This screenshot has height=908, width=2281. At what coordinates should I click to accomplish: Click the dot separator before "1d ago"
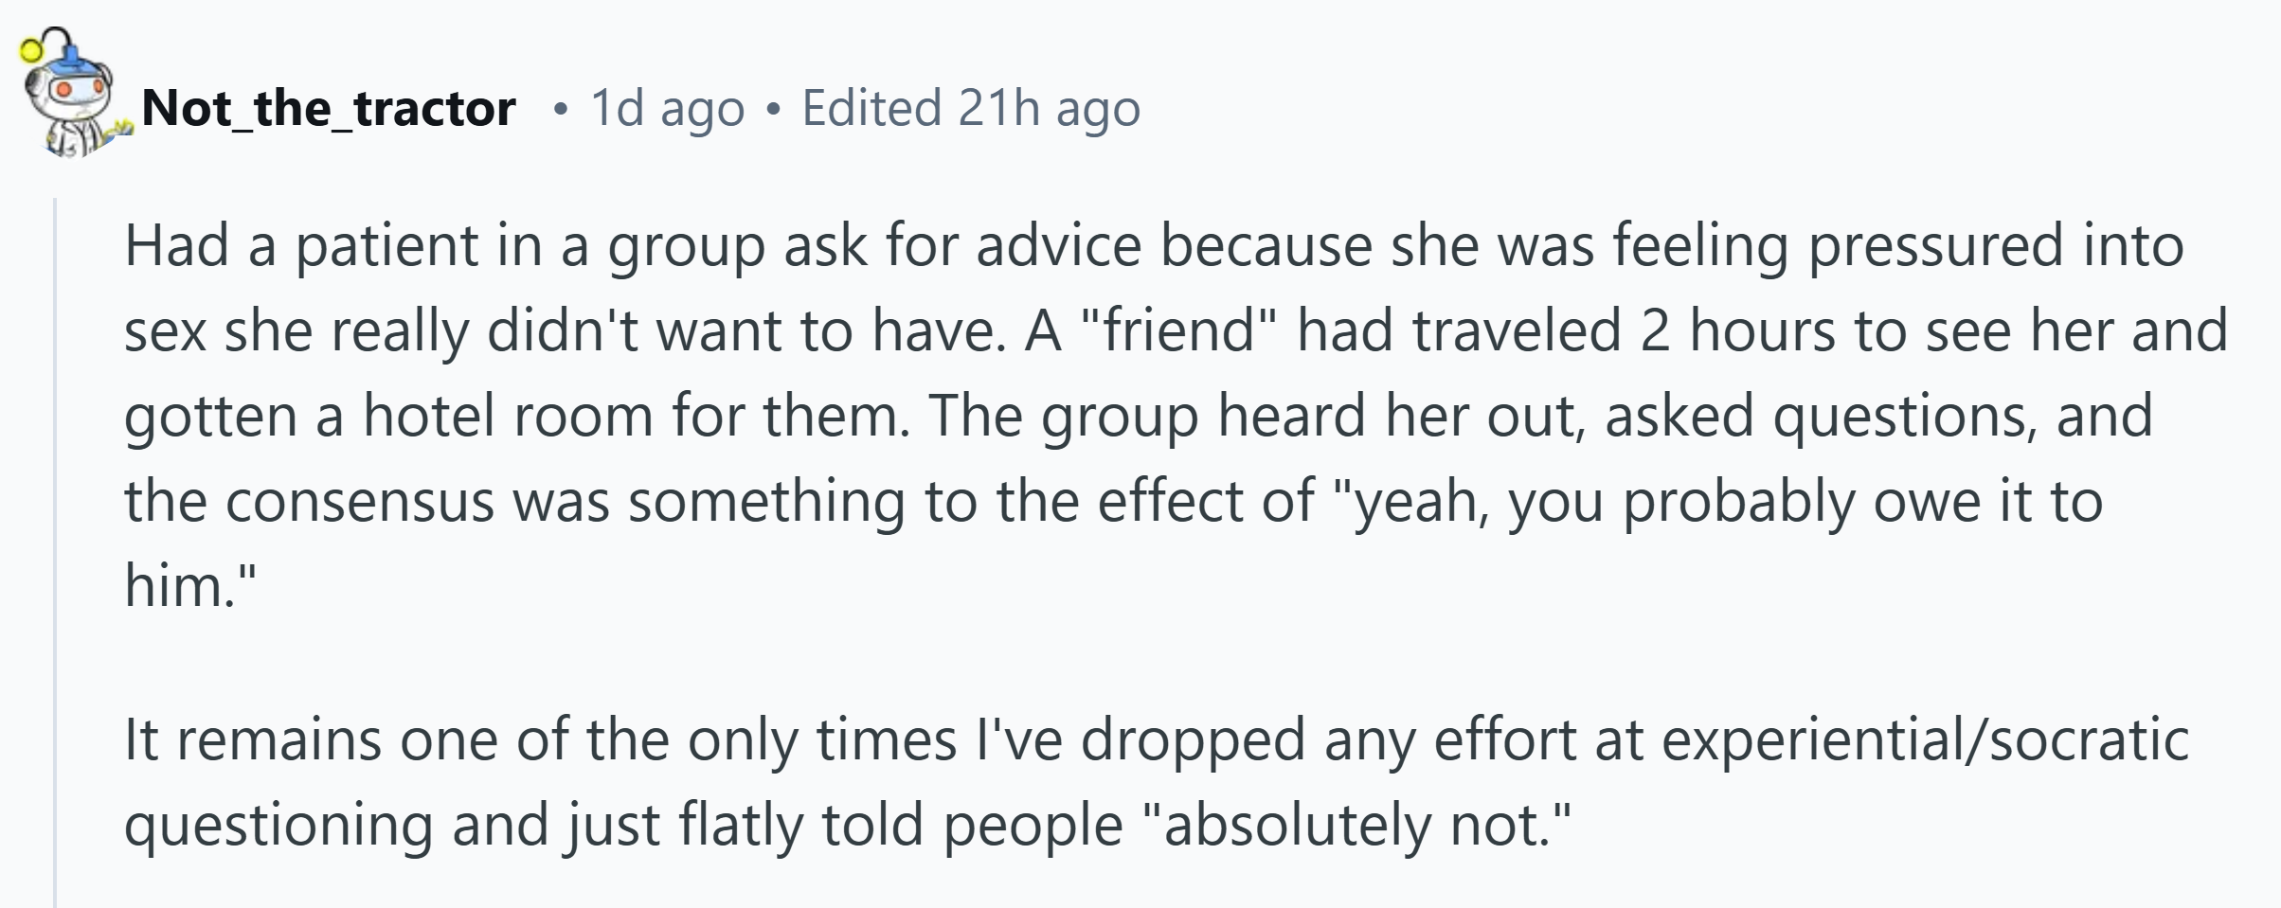tap(562, 112)
